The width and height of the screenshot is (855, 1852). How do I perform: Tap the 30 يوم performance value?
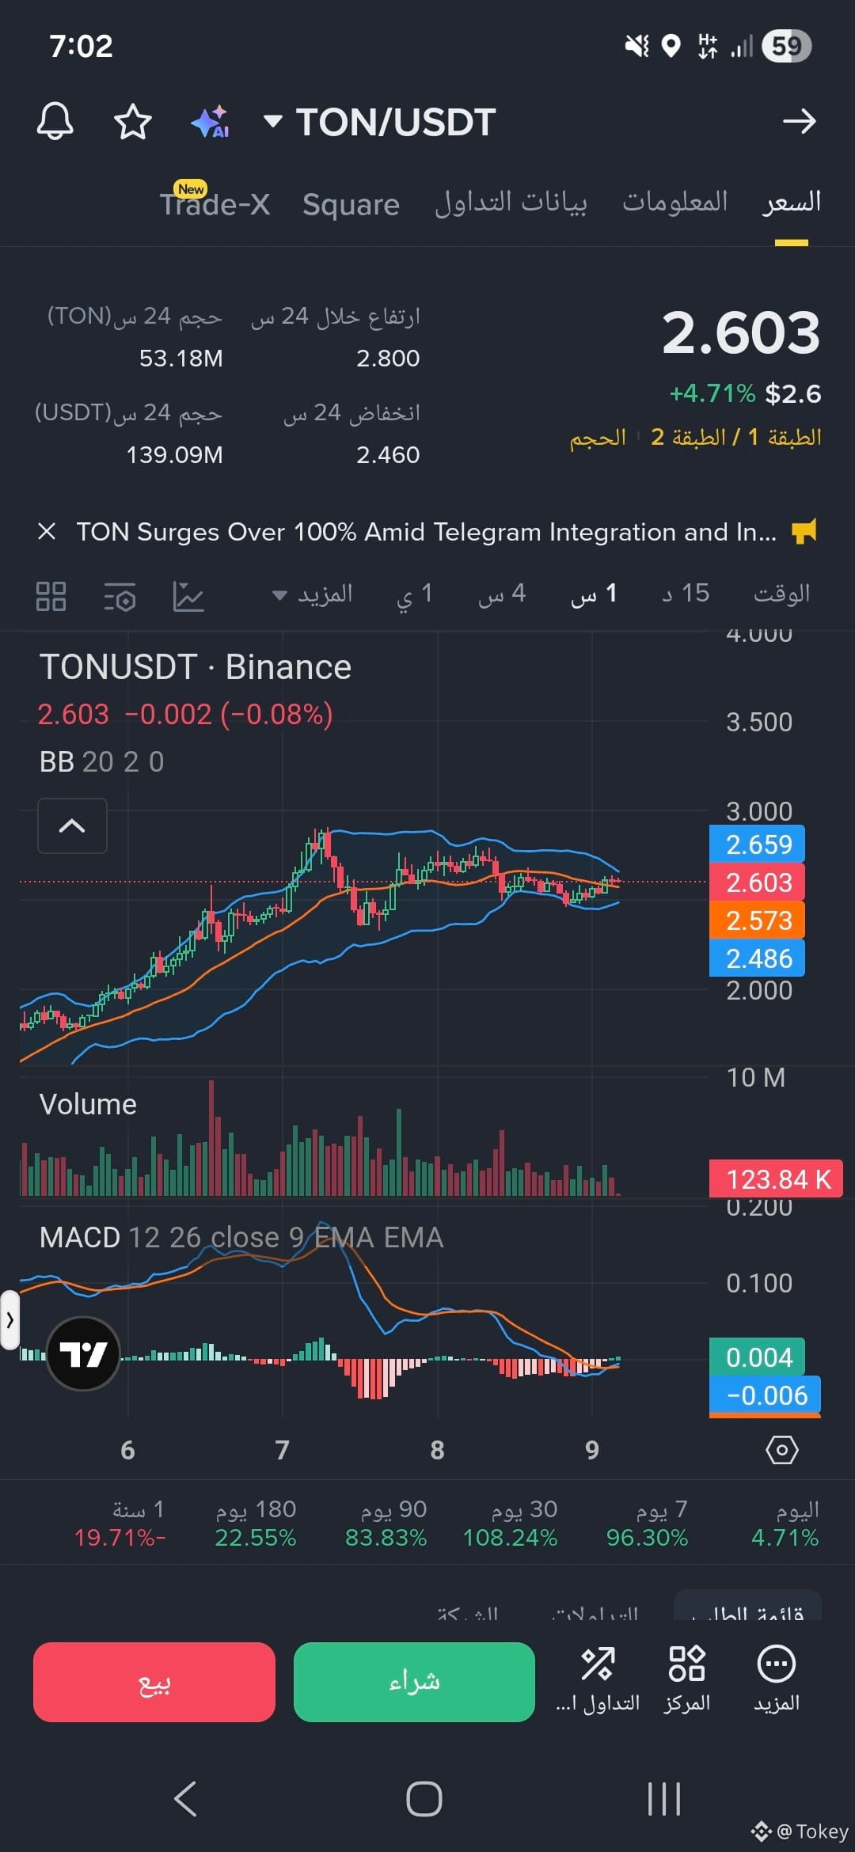click(x=510, y=1538)
